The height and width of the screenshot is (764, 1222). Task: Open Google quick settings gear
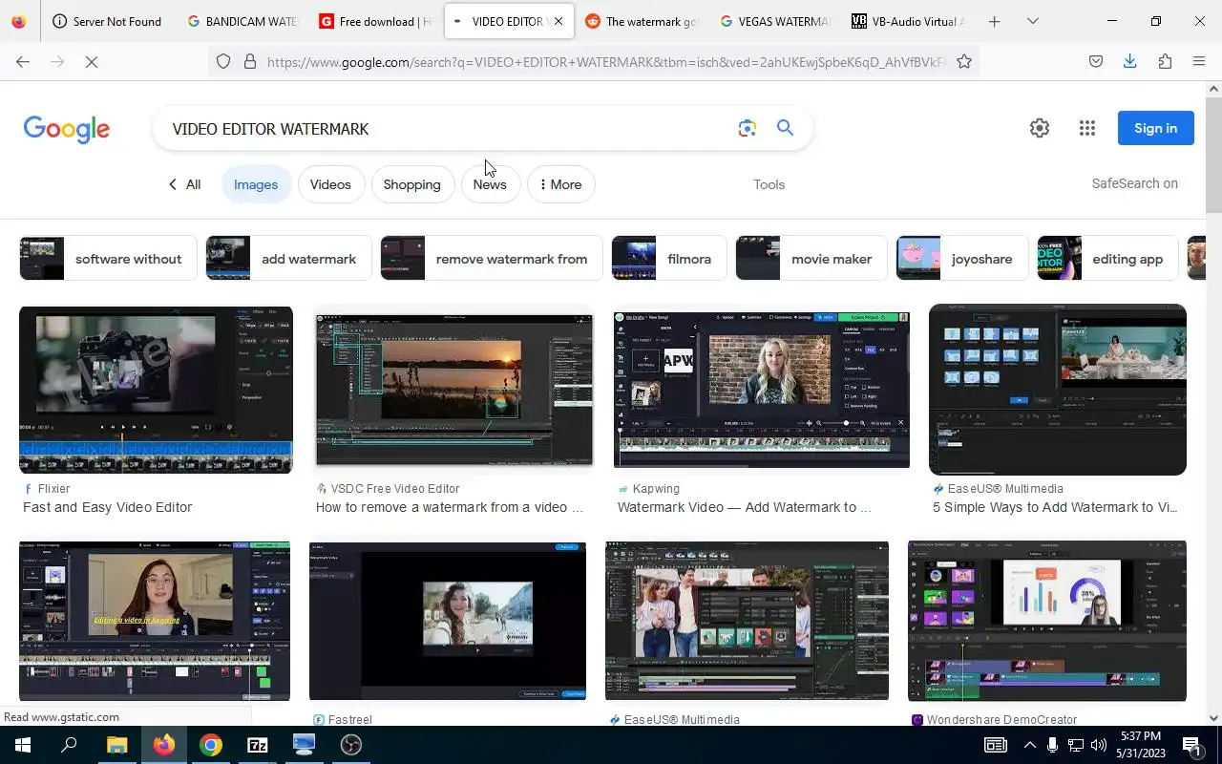[1040, 128]
